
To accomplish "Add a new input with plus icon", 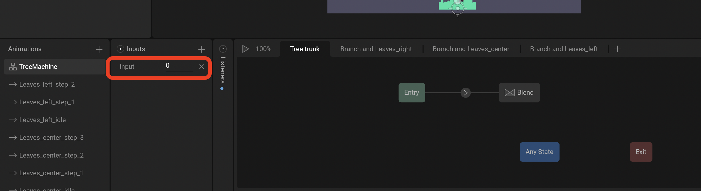I will click(x=201, y=49).
